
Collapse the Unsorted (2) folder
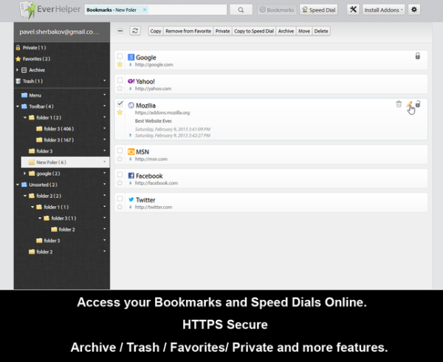pos(18,185)
